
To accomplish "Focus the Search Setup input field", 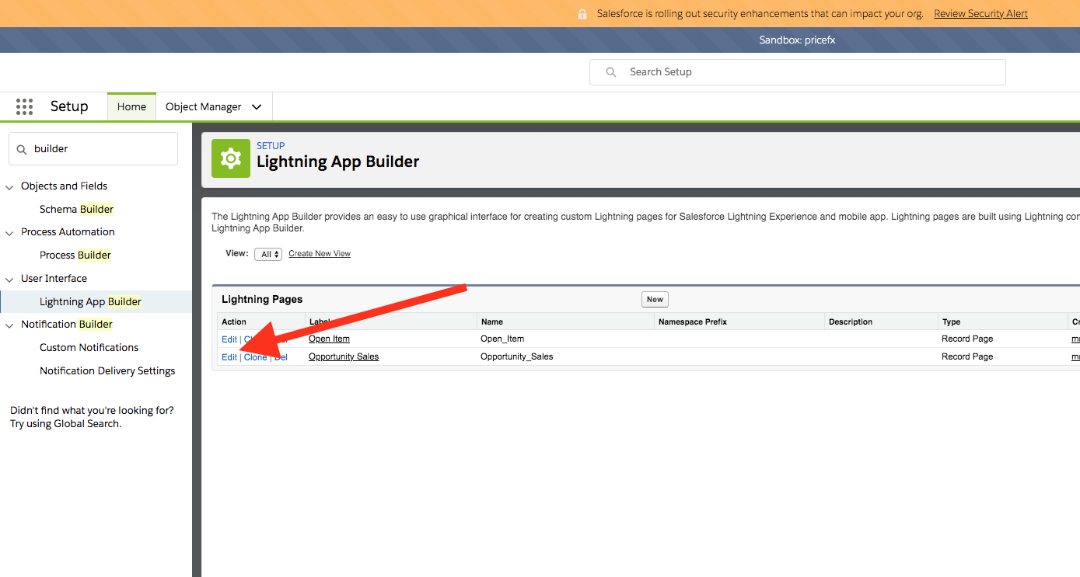I will coord(809,72).
